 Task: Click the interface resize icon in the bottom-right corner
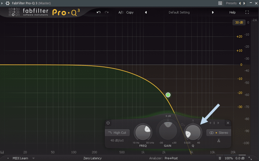(x=250, y=158)
